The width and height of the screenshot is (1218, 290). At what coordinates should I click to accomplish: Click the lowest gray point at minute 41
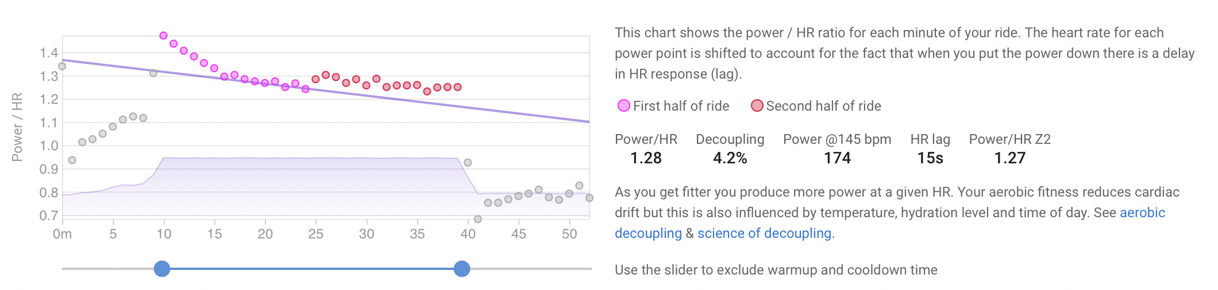coord(477,219)
